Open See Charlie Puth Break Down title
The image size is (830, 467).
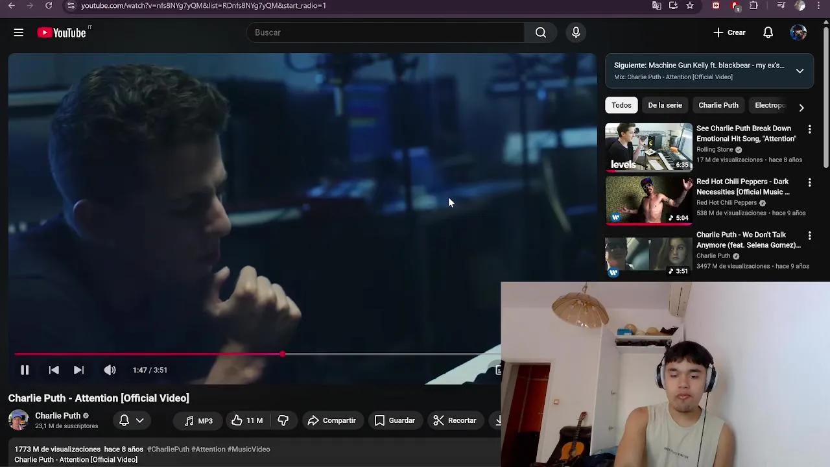(746, 134)
